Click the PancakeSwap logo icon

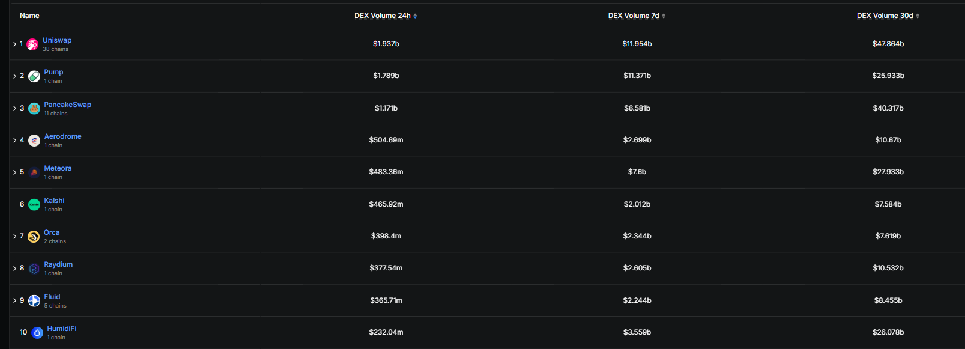34,108
